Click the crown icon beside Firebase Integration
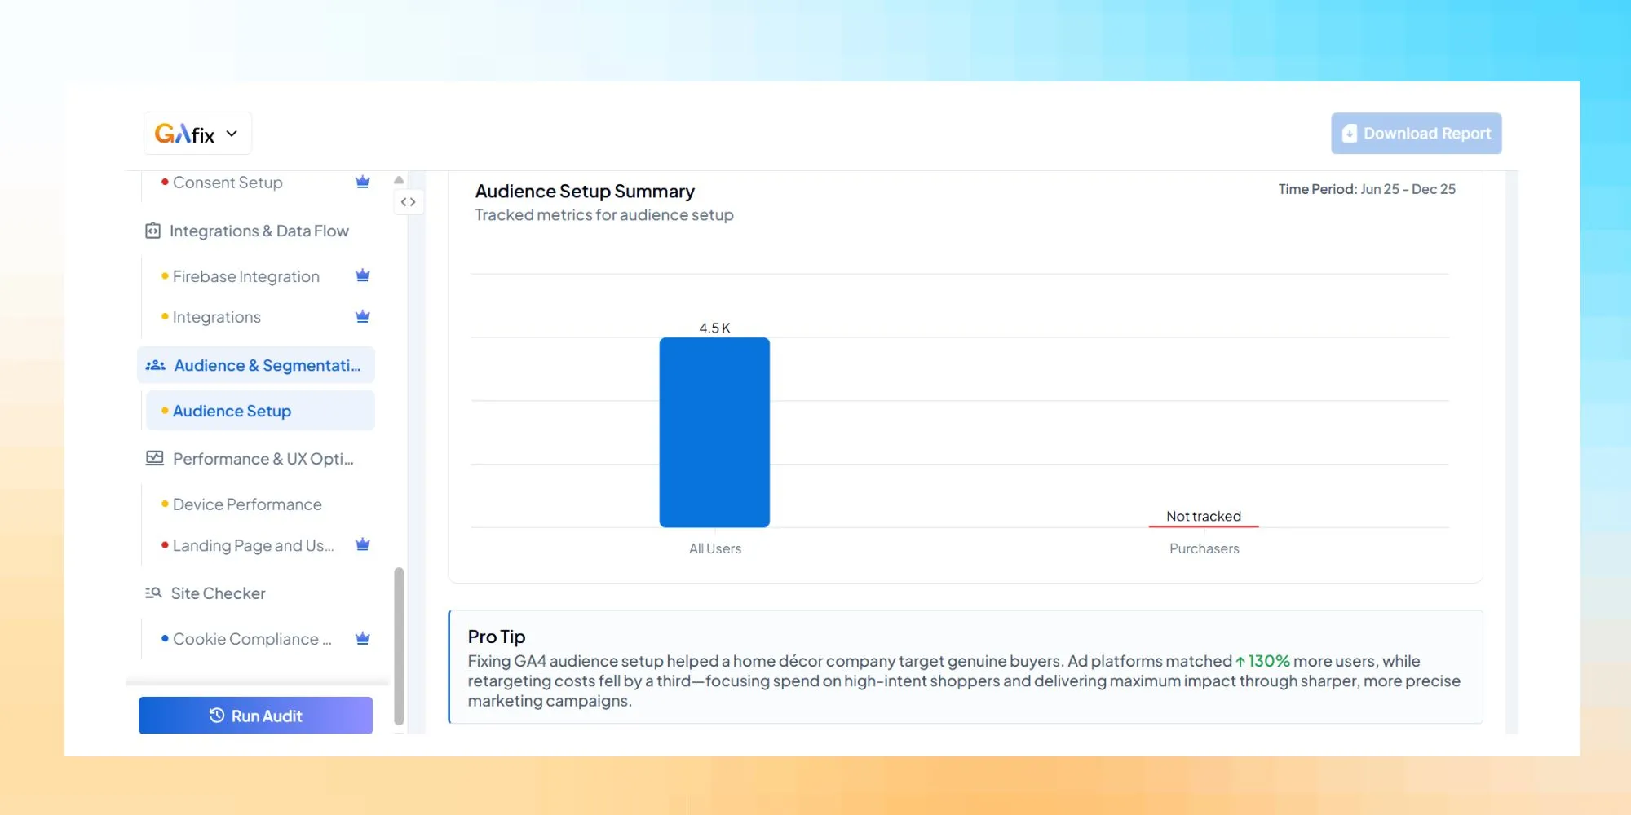This screenshot has height=815, width=1631. [362, 275]
